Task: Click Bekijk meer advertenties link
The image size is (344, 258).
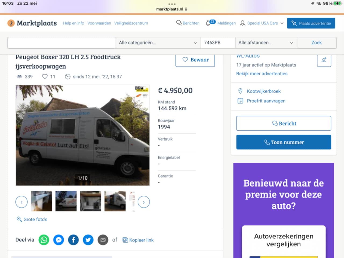Action: click(262, 74)
